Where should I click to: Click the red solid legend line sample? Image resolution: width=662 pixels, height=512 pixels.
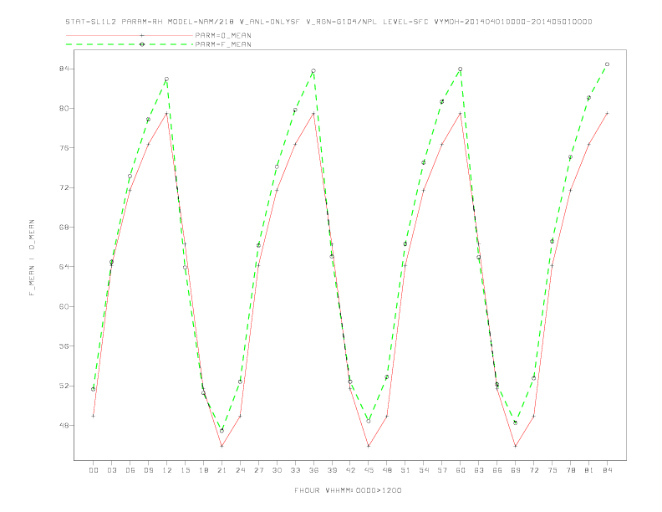coord(130,35)
